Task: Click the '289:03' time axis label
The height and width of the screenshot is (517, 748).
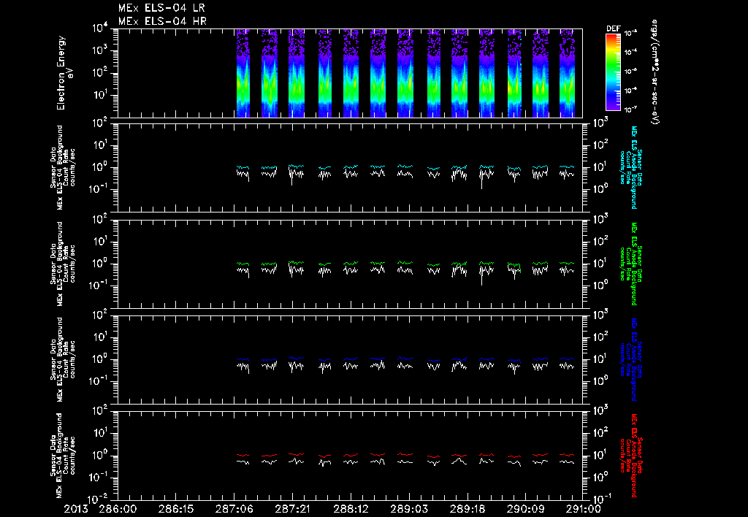Action: click(409, 509)
